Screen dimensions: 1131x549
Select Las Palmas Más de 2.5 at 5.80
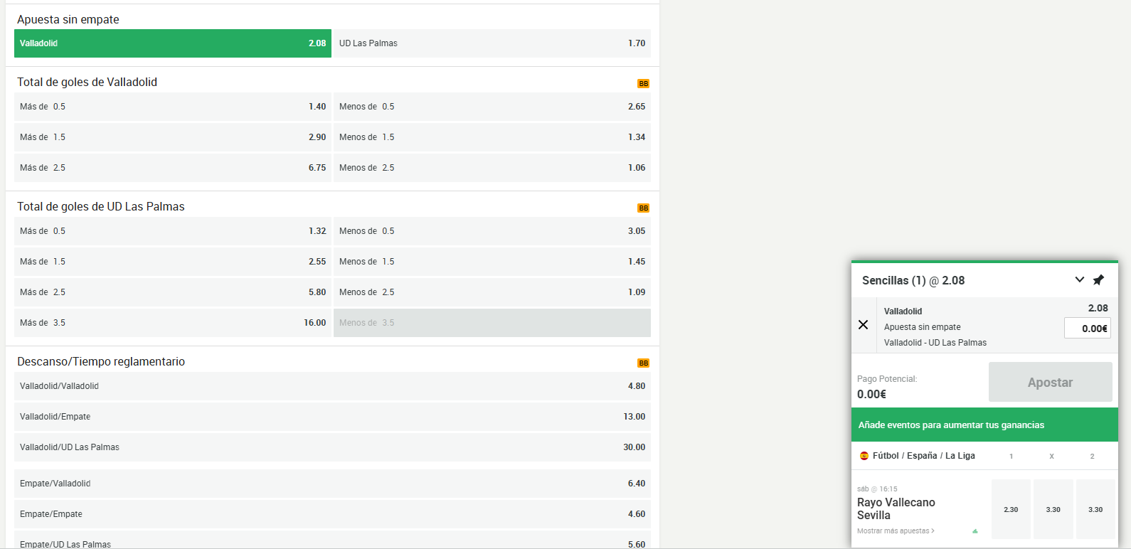point(173,292)
